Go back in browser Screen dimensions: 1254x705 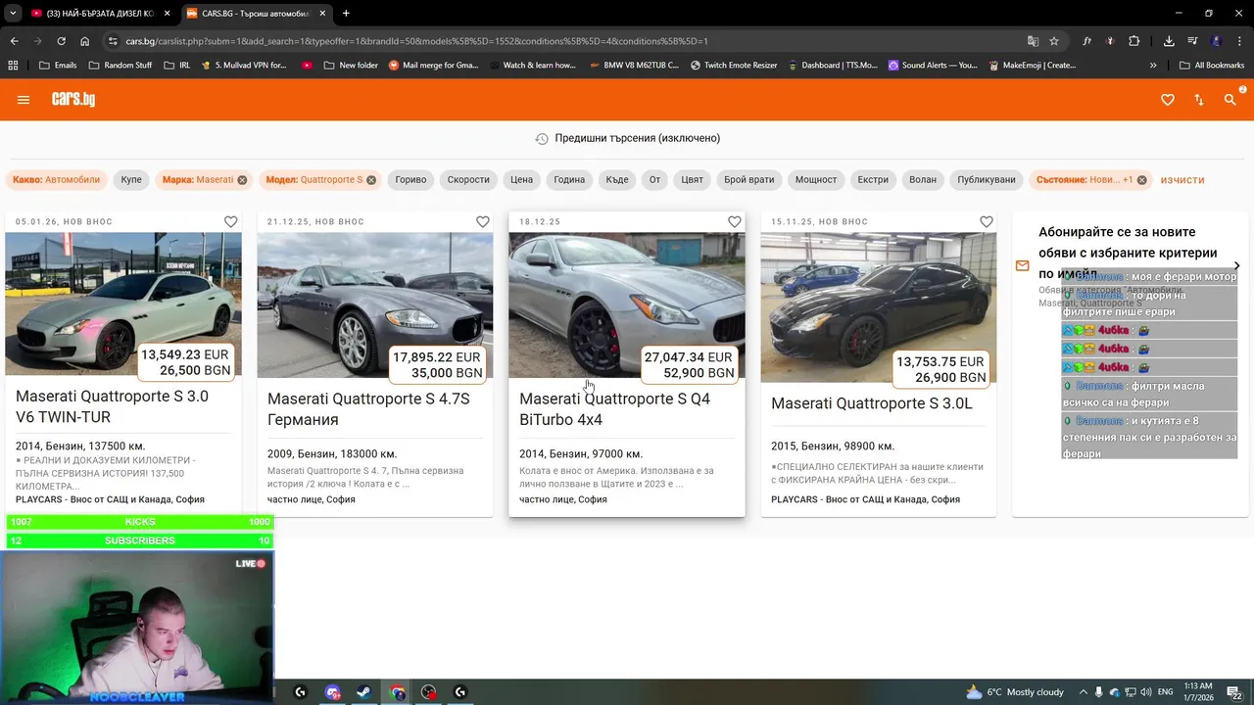tap(14, 41)
